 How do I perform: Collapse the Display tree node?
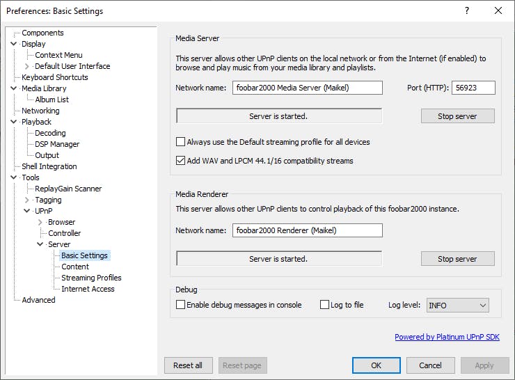point(14,44)
